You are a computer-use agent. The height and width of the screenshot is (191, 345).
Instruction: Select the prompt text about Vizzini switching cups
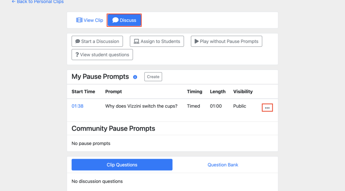(141, 106)
